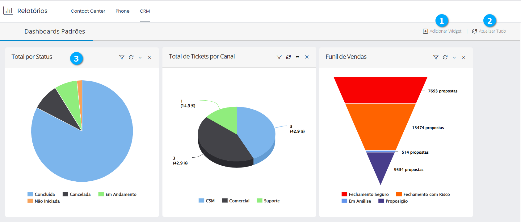This screenshot has width=521, height=222.
Task: Refresh the Total por Status widget
Action: (x=131, y=57)
